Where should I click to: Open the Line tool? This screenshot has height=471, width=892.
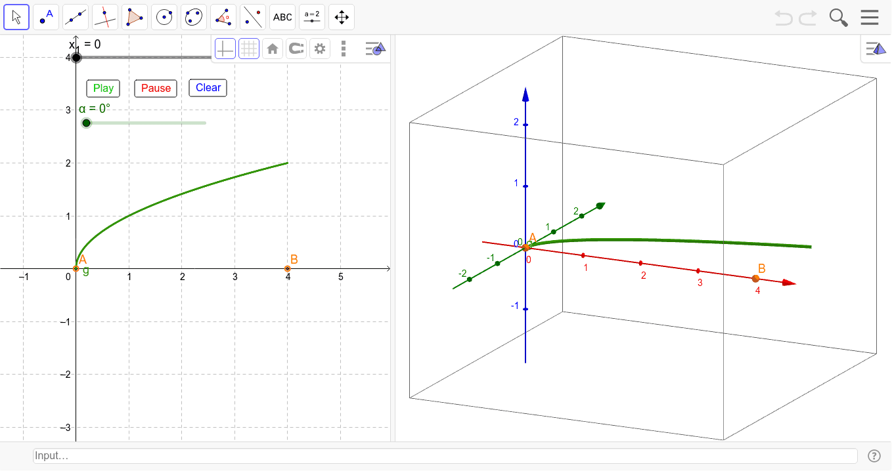[76, 16]
